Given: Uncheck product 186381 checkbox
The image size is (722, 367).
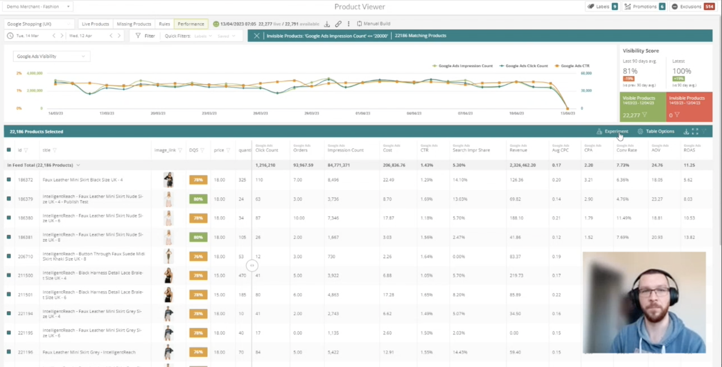Looking at the screenshot, I should click(9, 237).
